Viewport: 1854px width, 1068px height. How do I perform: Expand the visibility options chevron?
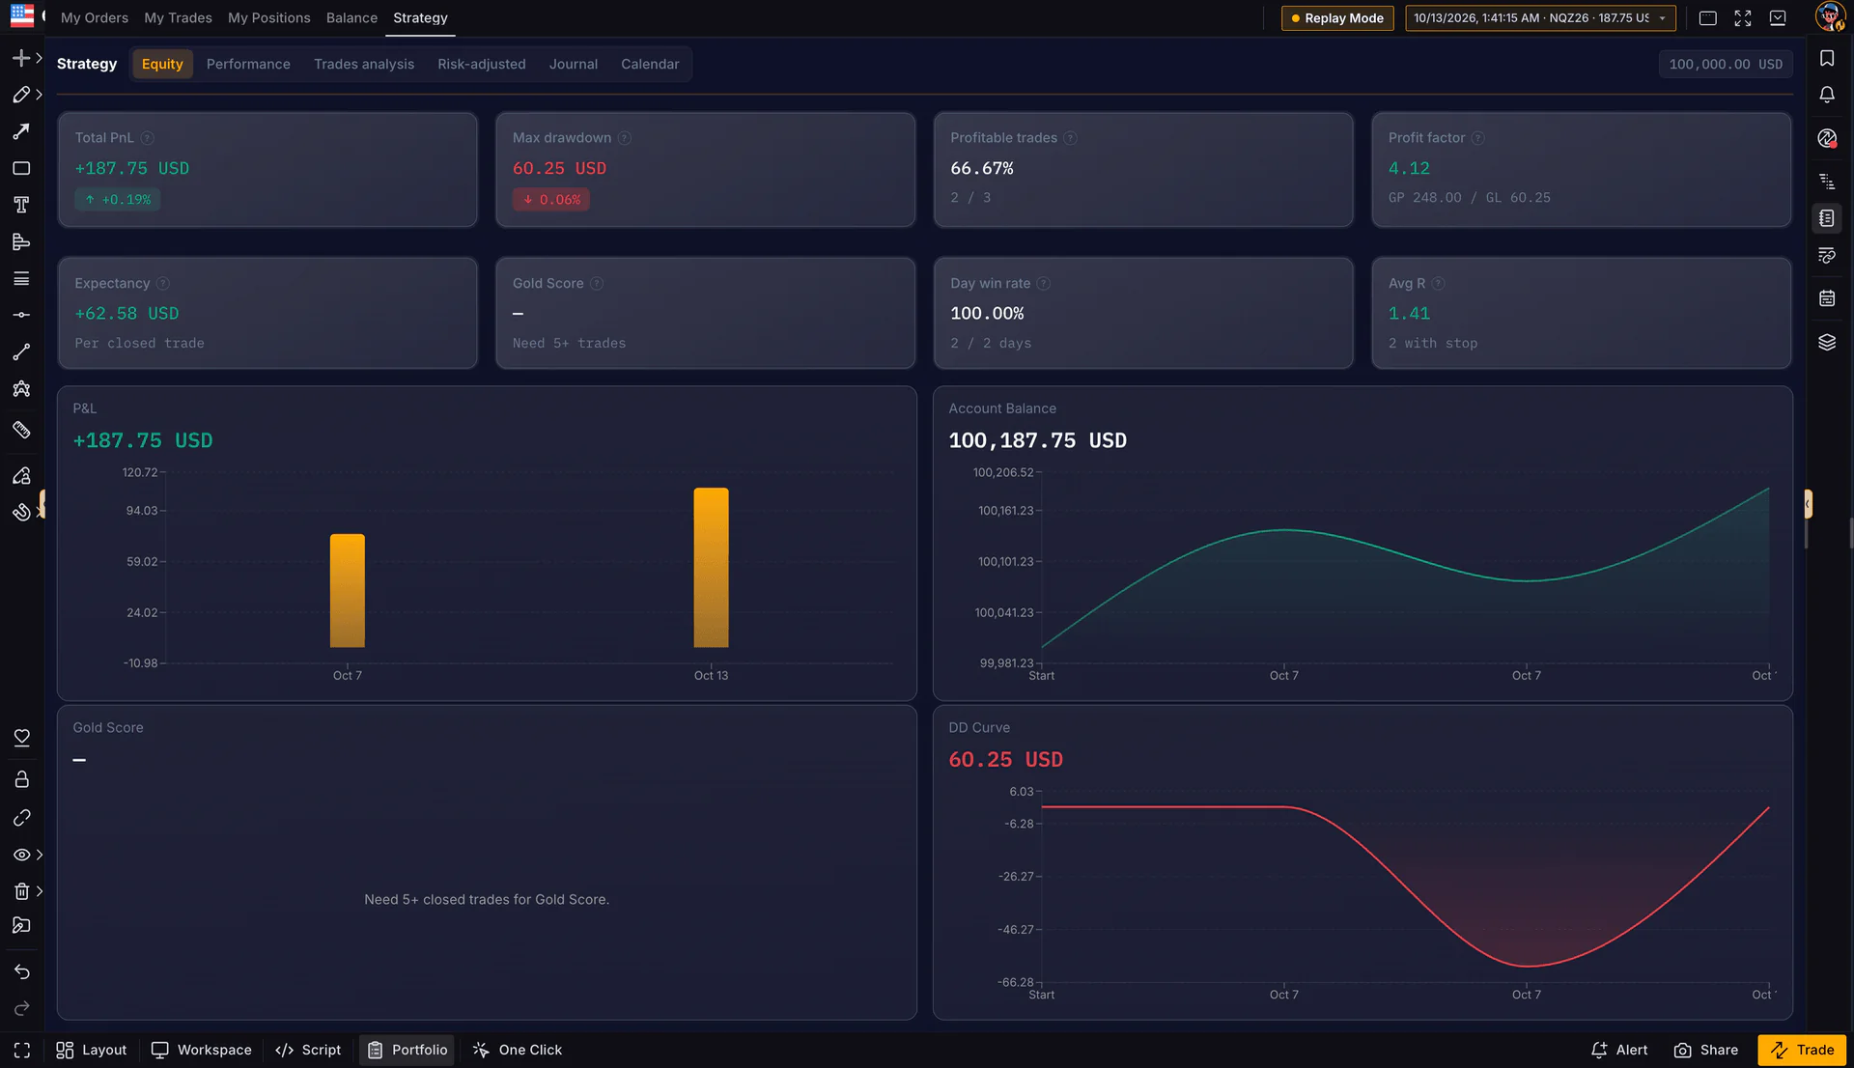point(39,855)
